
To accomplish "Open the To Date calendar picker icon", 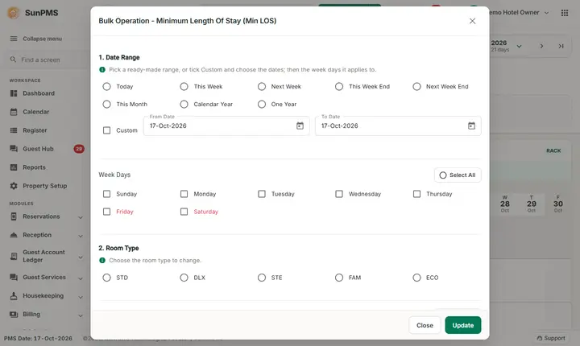I will [471, 126].
